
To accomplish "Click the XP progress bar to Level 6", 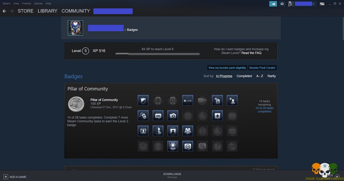I will (158, 54).
